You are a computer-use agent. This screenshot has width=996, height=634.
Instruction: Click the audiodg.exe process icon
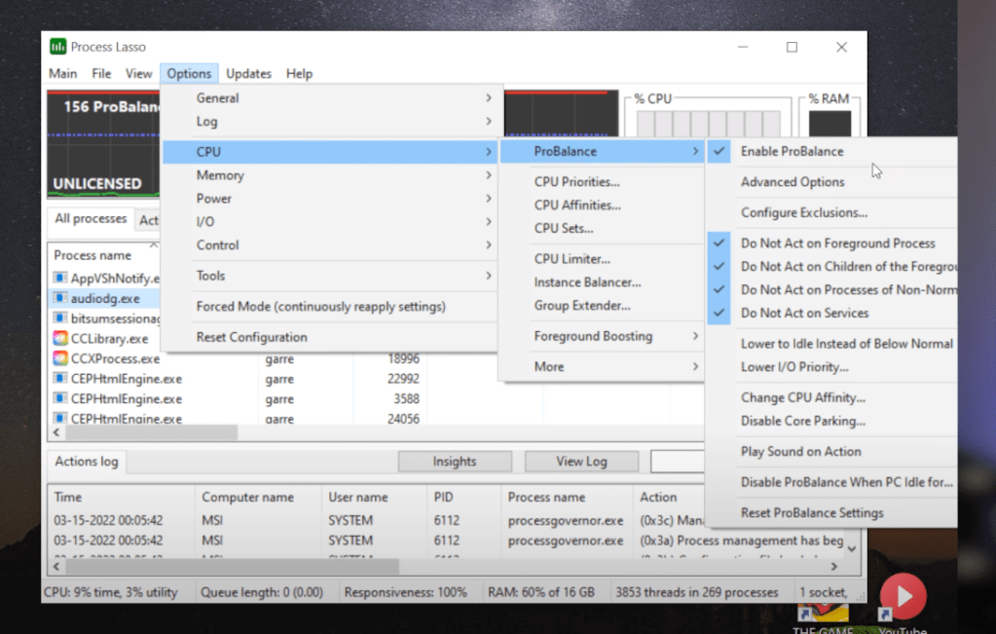tap(60, 298)
